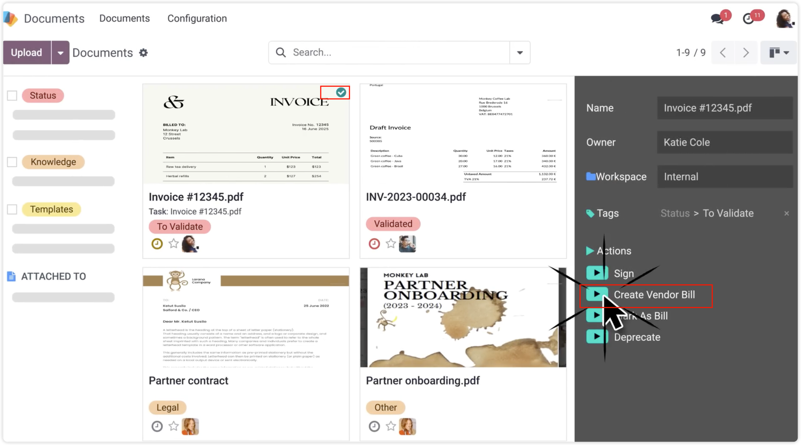Open the activities clock icon in header
The height and width of the screenshot is (445, 801).
click(749, 19)
